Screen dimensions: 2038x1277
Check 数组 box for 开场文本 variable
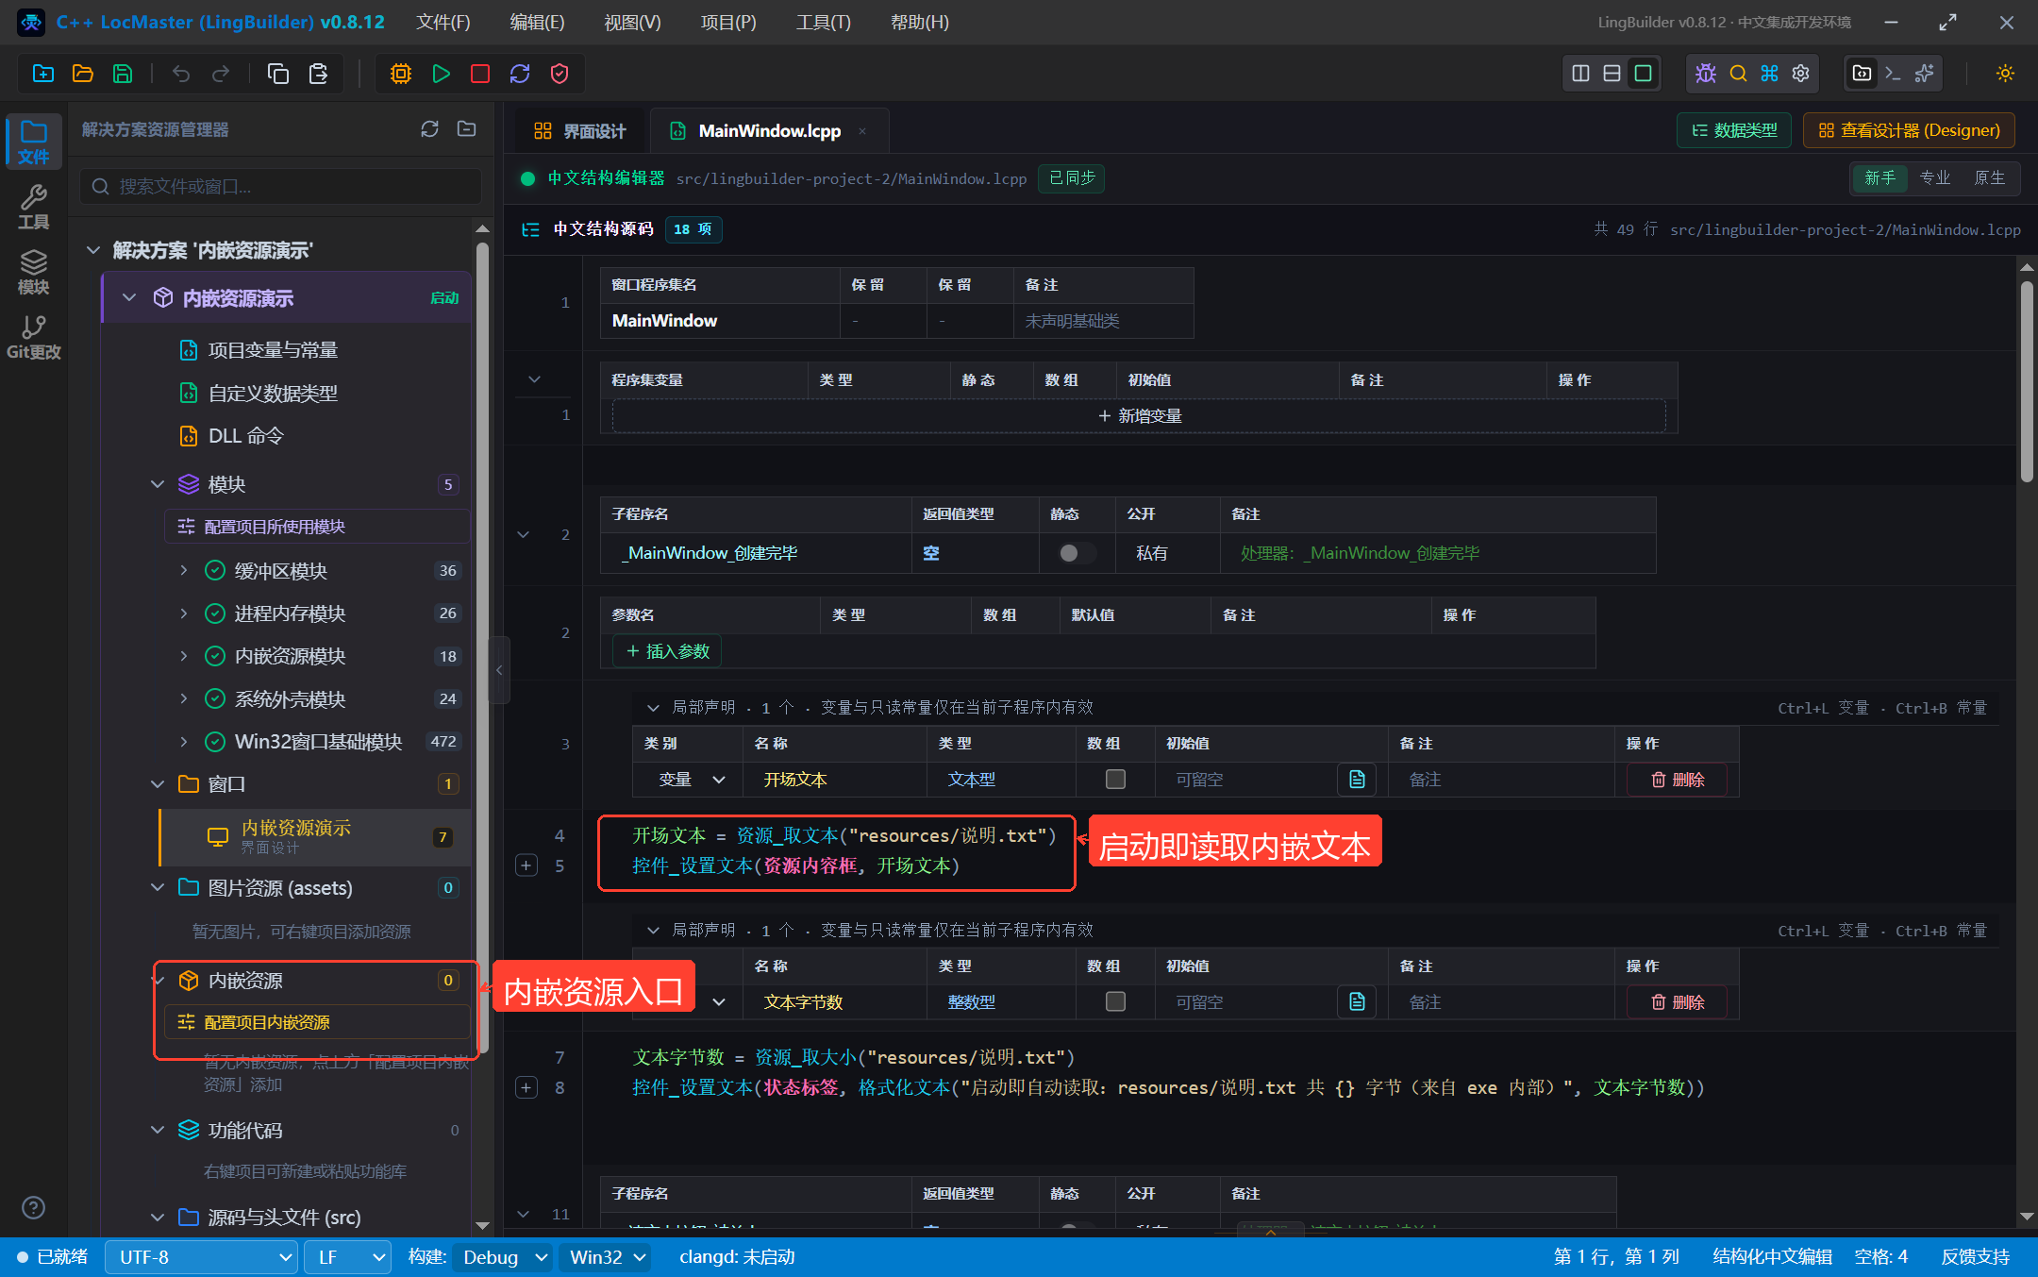click(x=1115, y=780)
